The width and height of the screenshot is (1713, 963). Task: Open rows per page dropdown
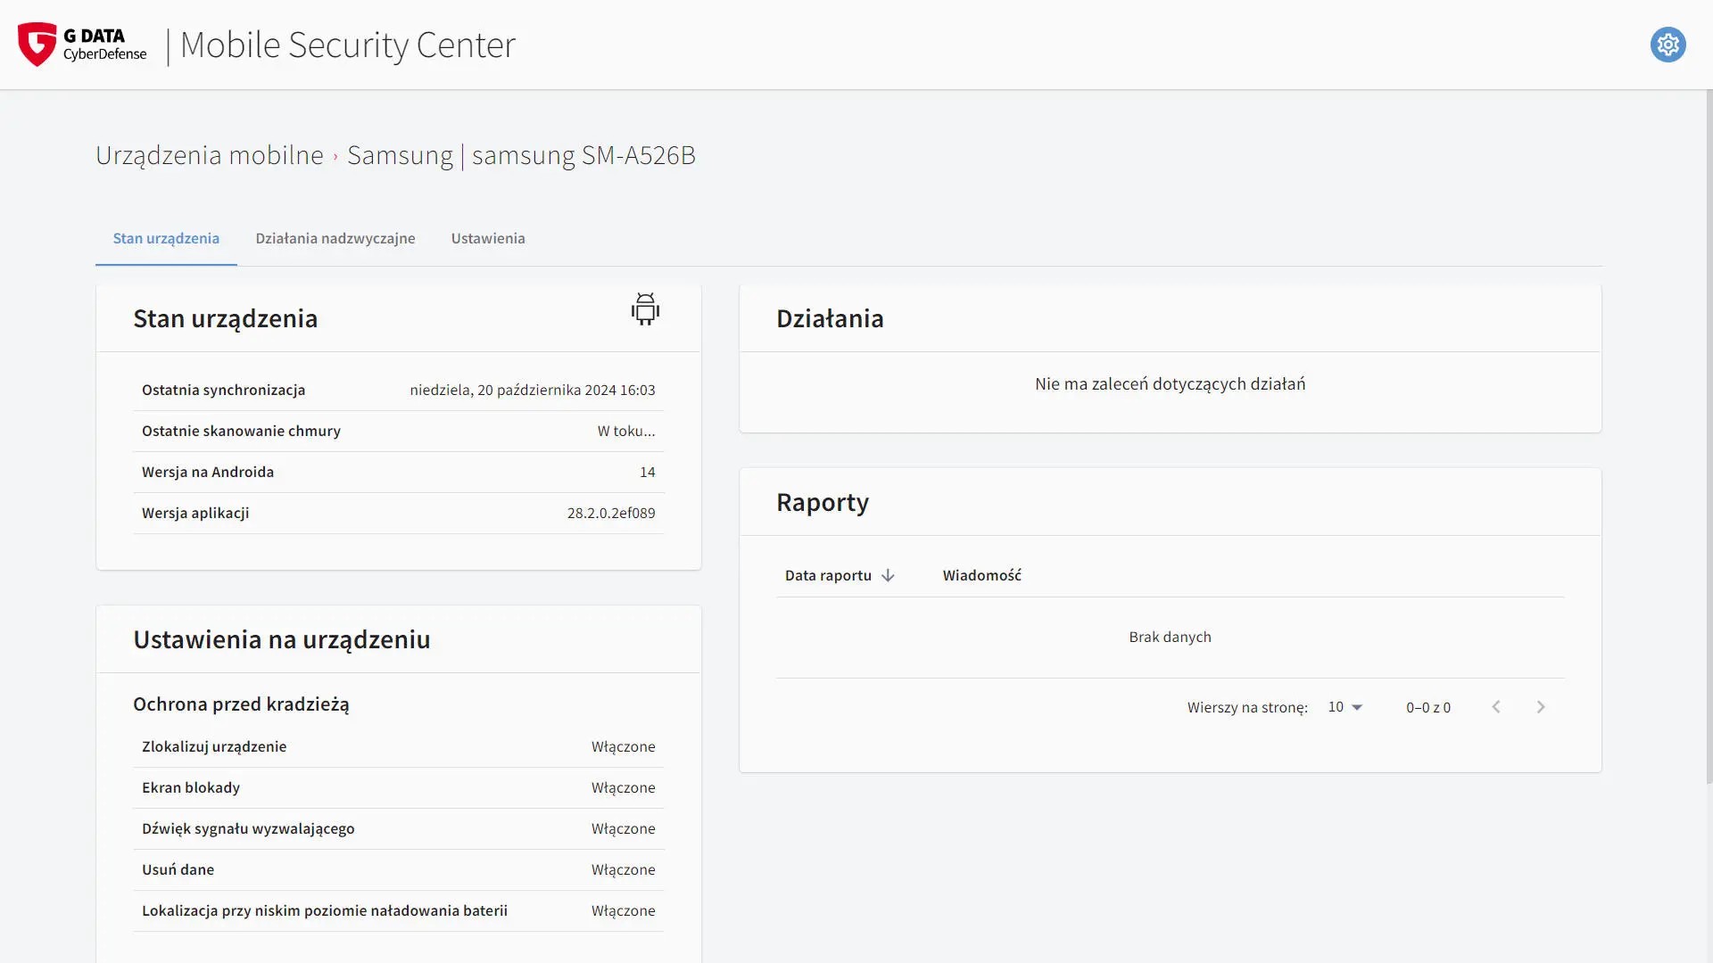1345,707
